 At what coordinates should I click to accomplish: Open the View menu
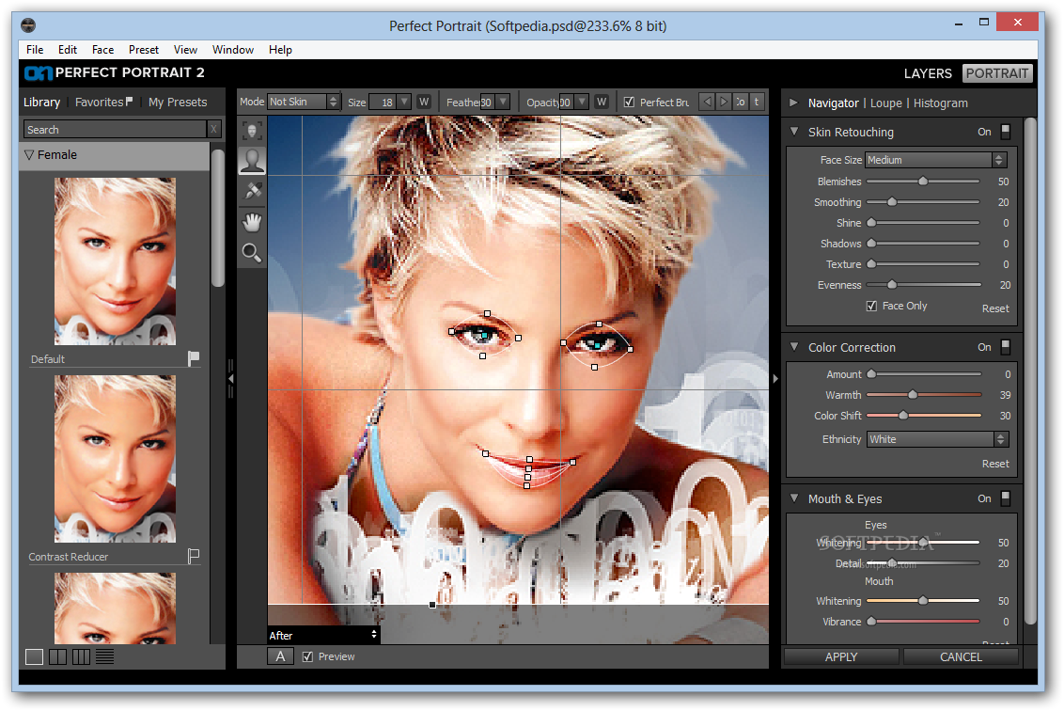tap(185, 50)
